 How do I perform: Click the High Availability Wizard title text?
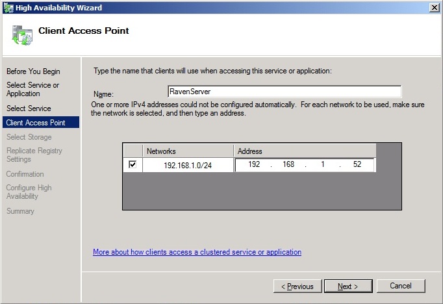click(x=58, y=8)
